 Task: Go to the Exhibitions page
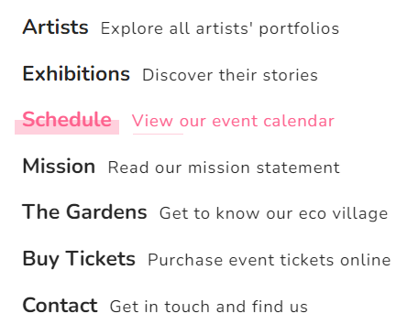76,74
